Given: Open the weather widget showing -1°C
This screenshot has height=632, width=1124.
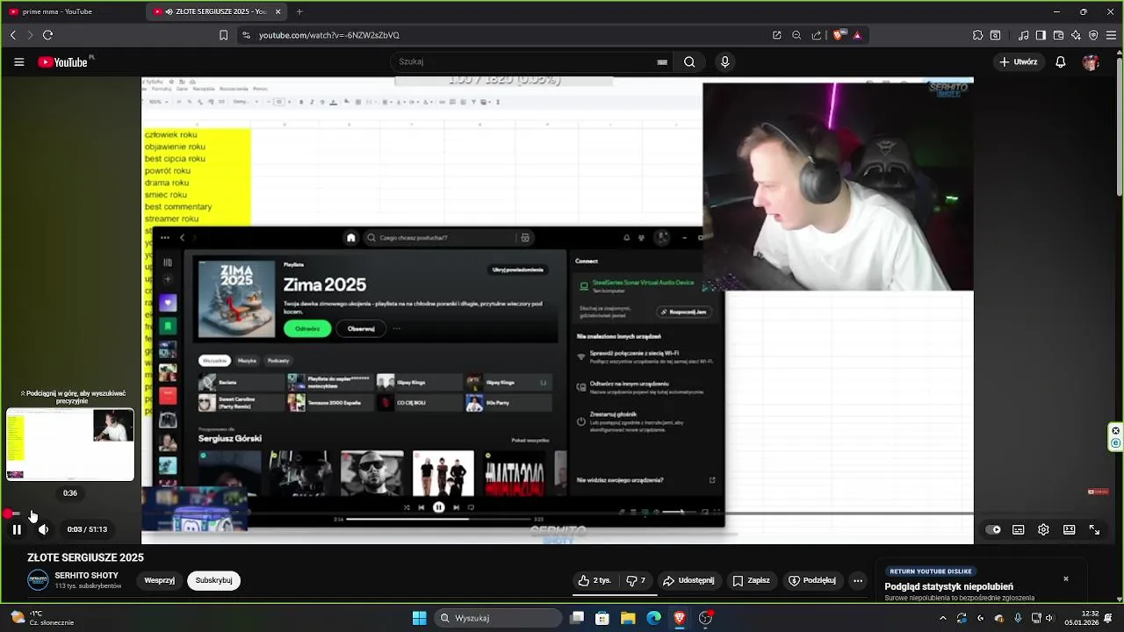Looking at the screenshot, I should point(44,618).
